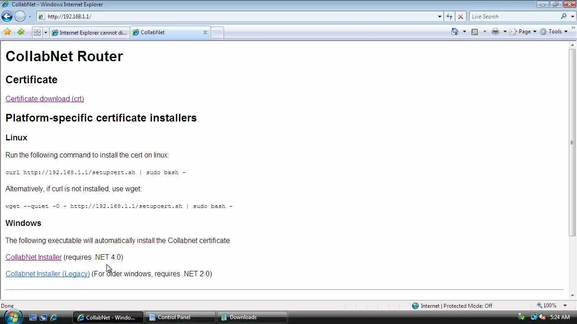Viewport: 577px width, 324px height.
Task: Click the curl setupcert.sh command text
Action: (96, 172)
